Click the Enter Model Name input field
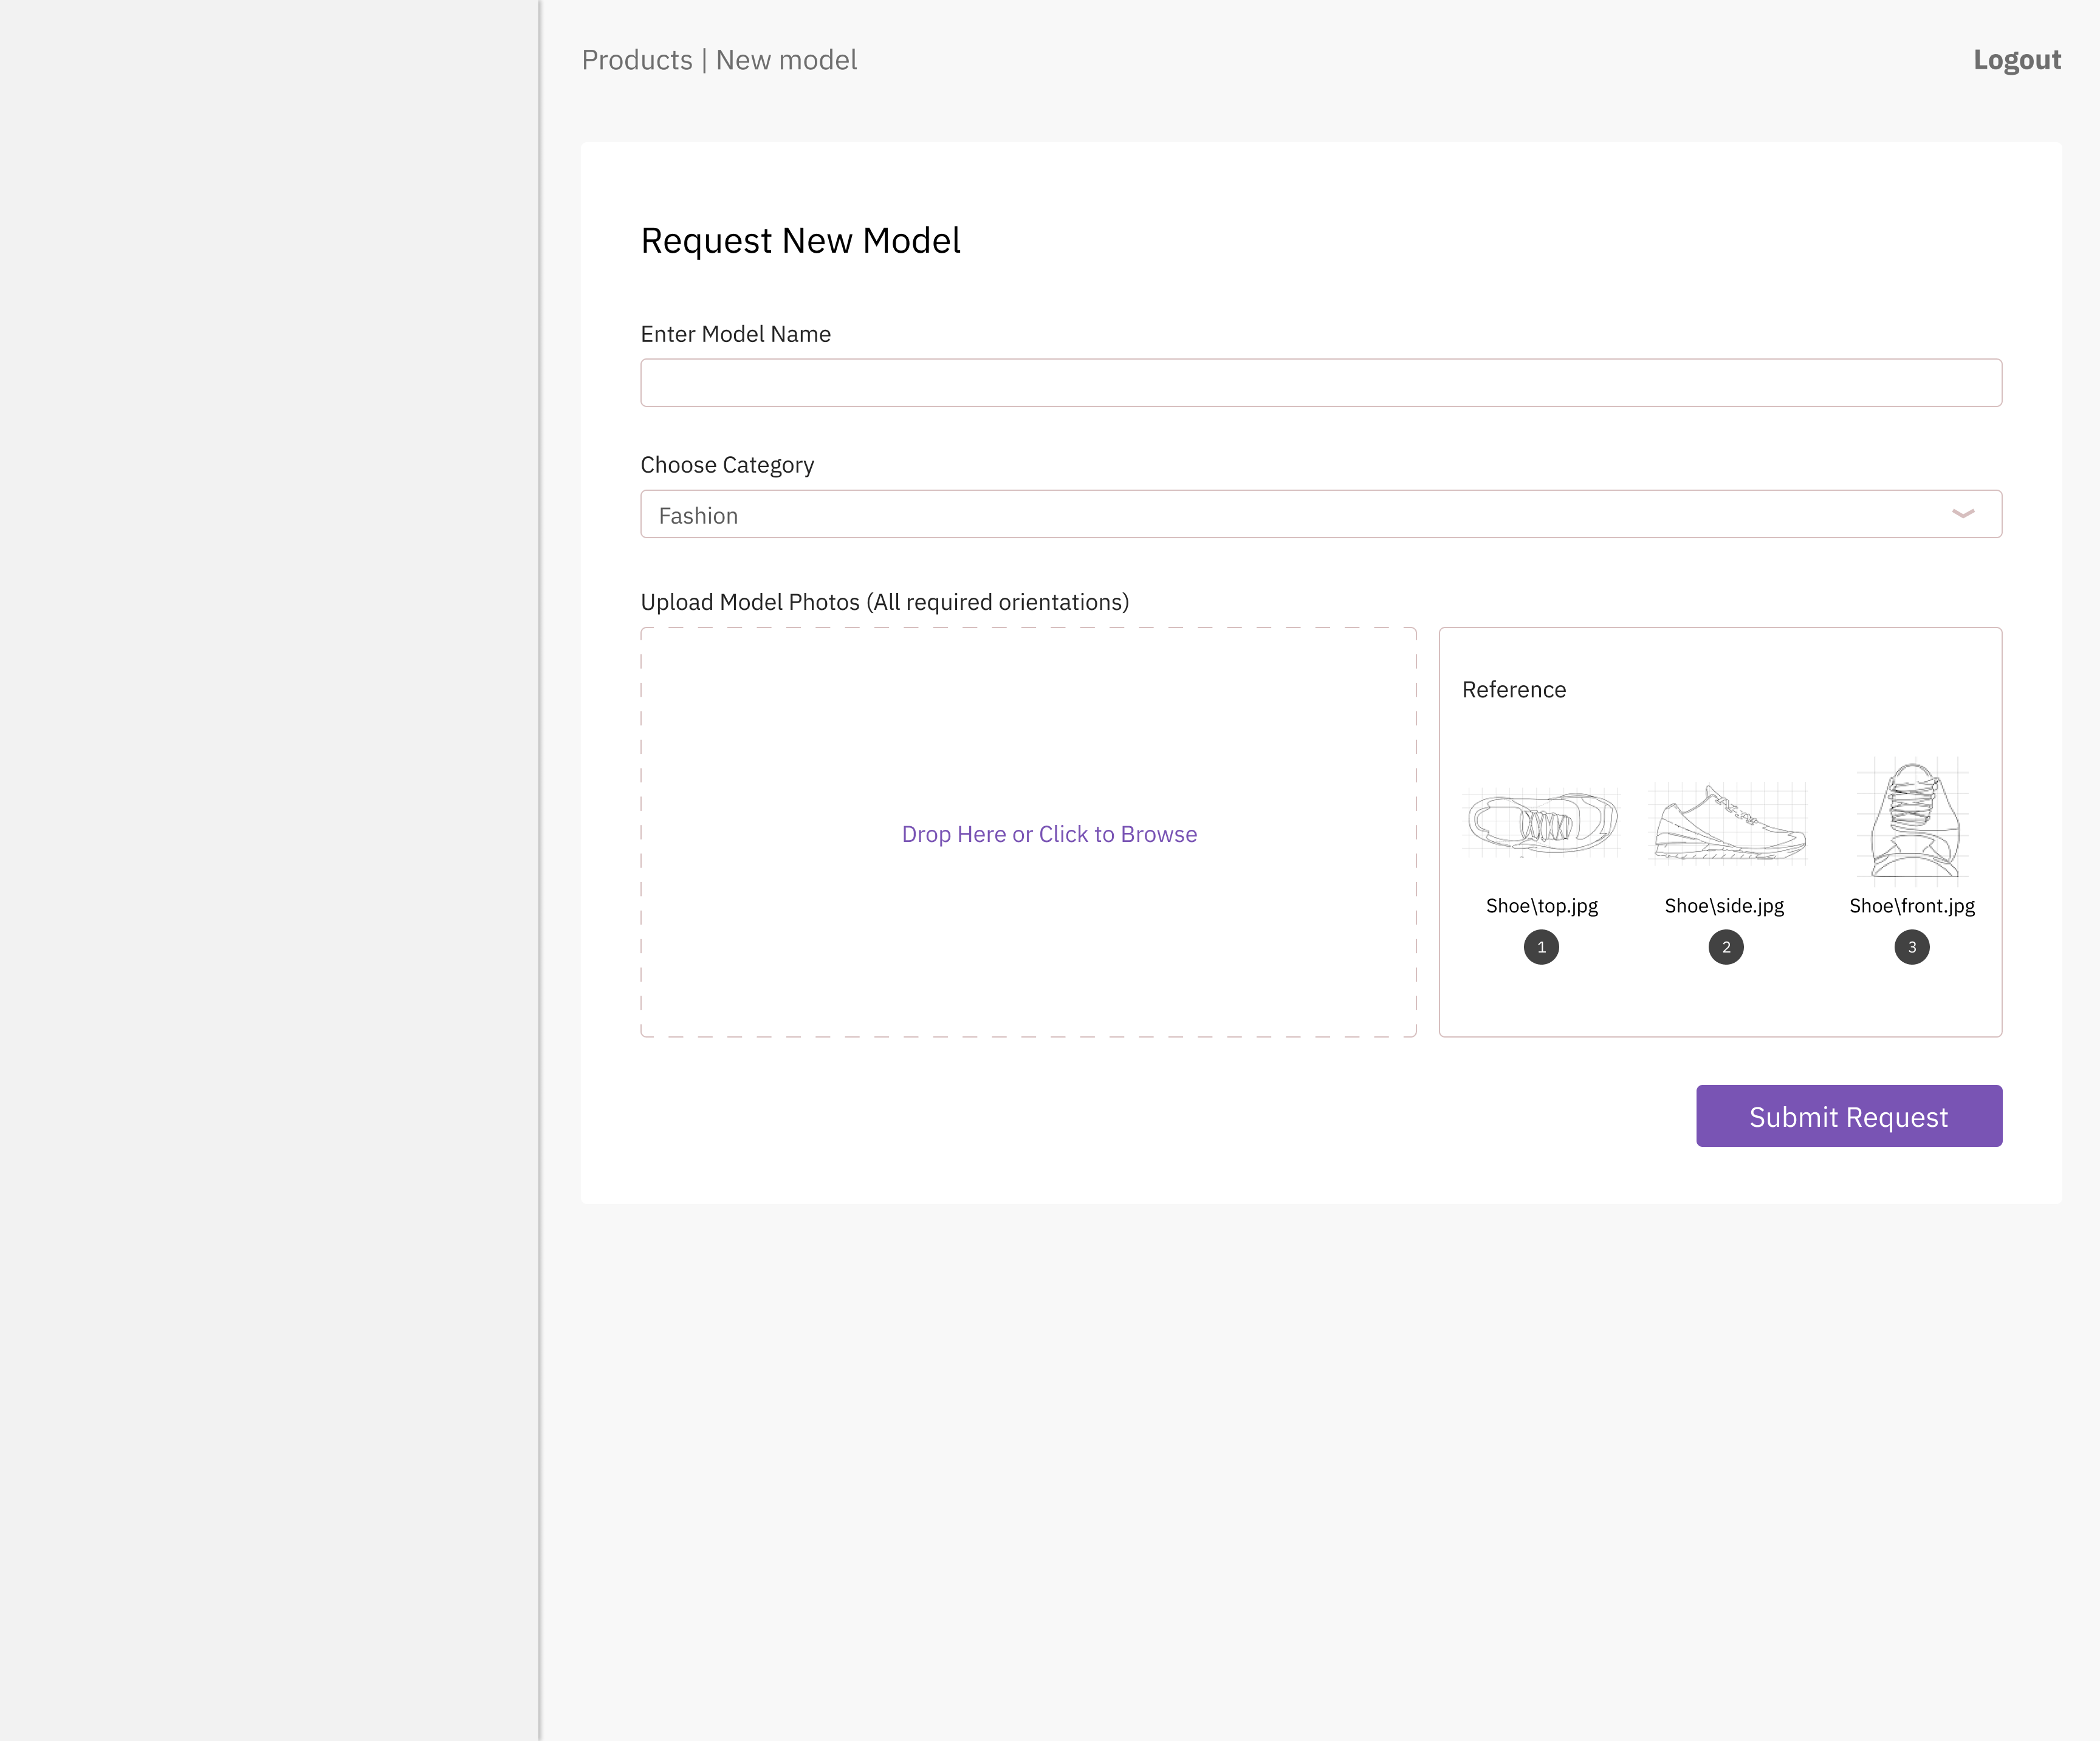 [1320, 383]
